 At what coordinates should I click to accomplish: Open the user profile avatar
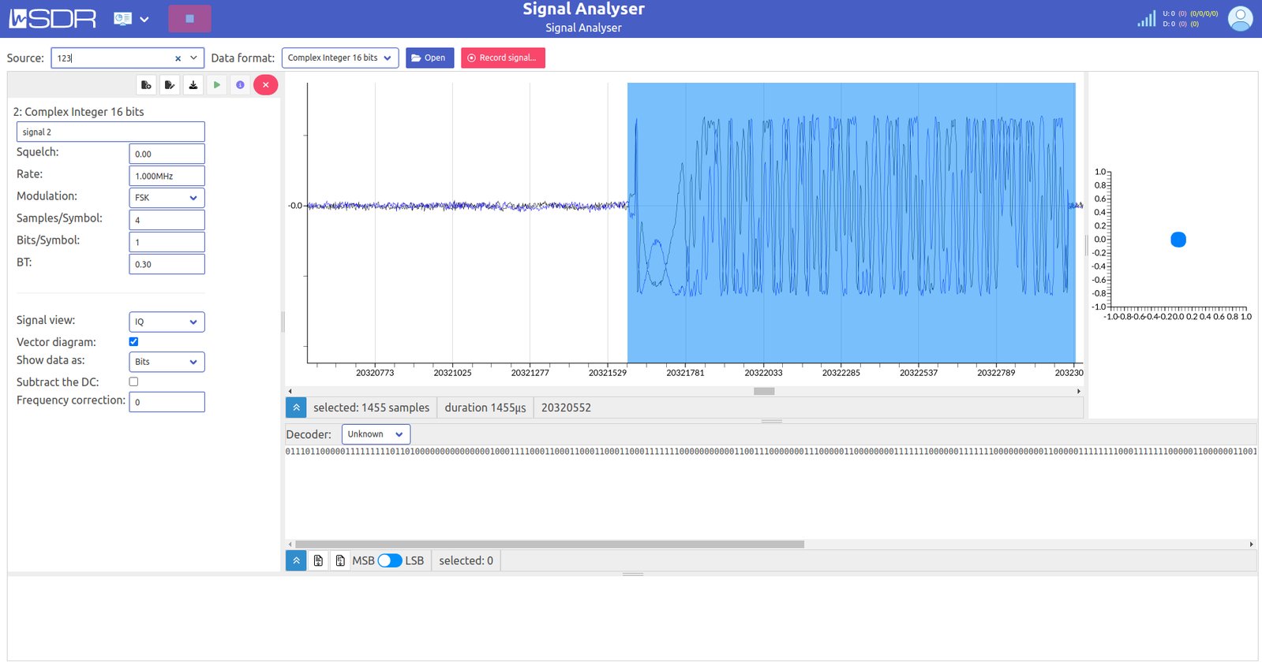(1240, 18)
